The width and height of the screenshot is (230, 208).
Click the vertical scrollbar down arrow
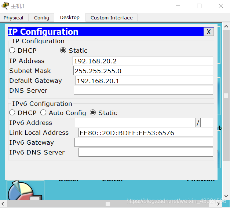(x=226, y=196)
